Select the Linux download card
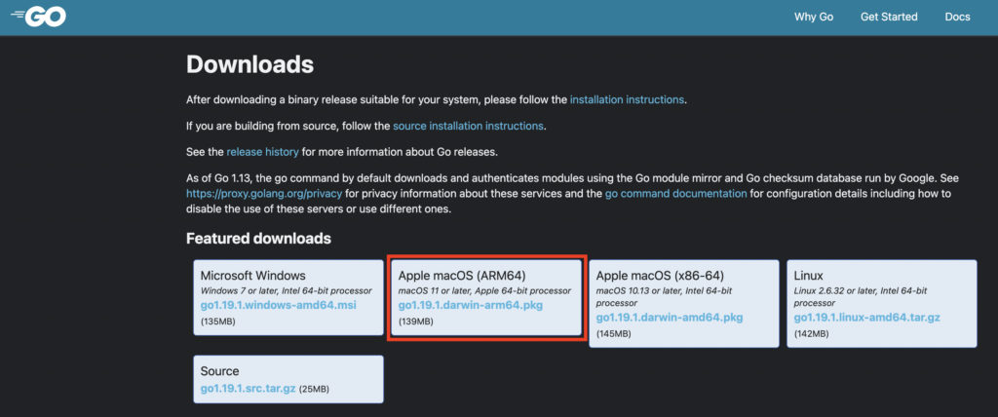The height and width of the screenshot is (417, 998). (879, 276)
